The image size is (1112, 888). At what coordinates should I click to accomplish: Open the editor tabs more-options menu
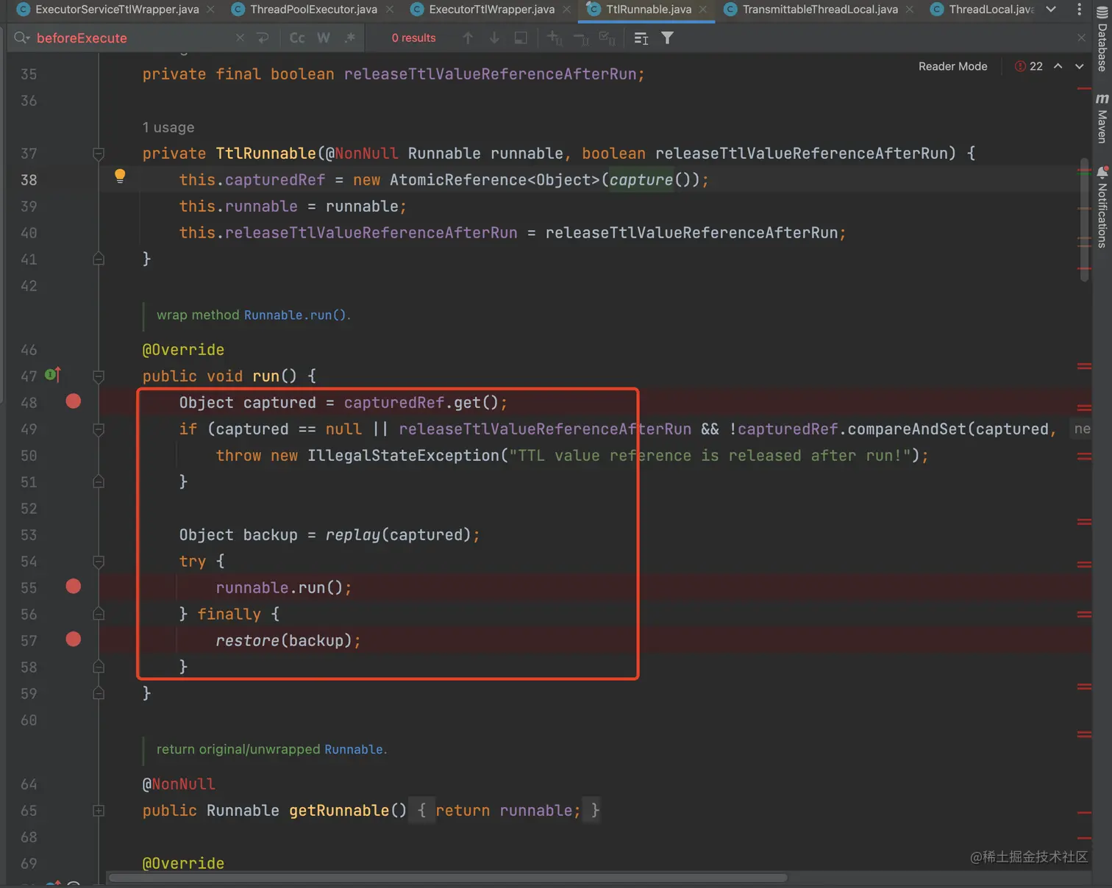(x=1079, y=10)
